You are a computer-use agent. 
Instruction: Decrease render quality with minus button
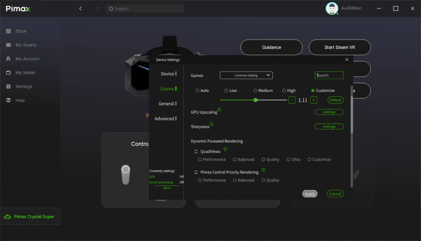tap(292, 100)
